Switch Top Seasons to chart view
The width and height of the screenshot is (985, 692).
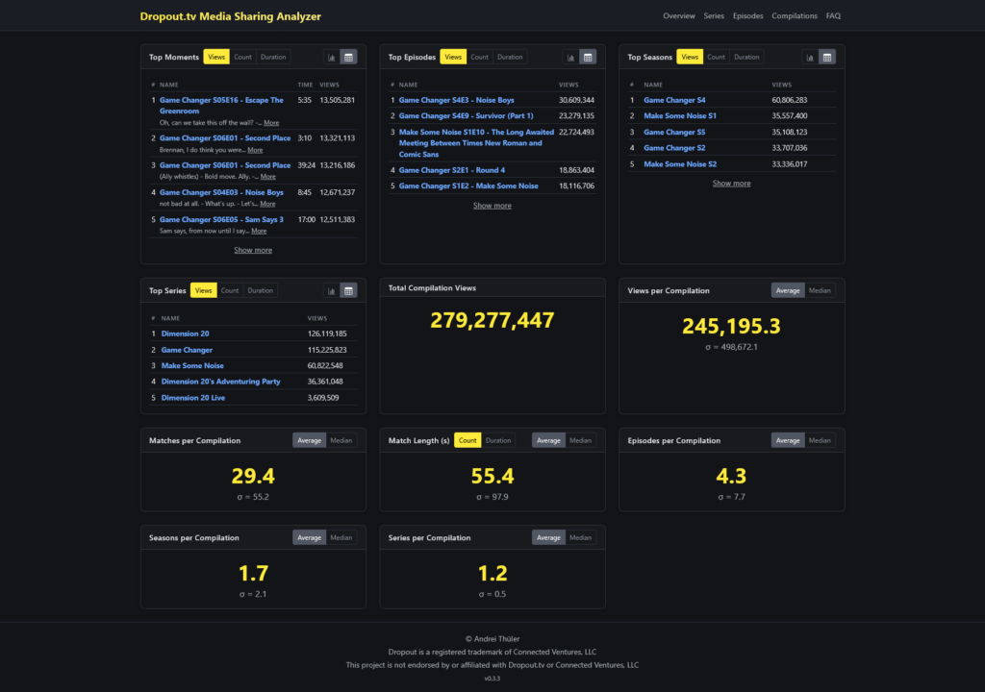(810, 58)
